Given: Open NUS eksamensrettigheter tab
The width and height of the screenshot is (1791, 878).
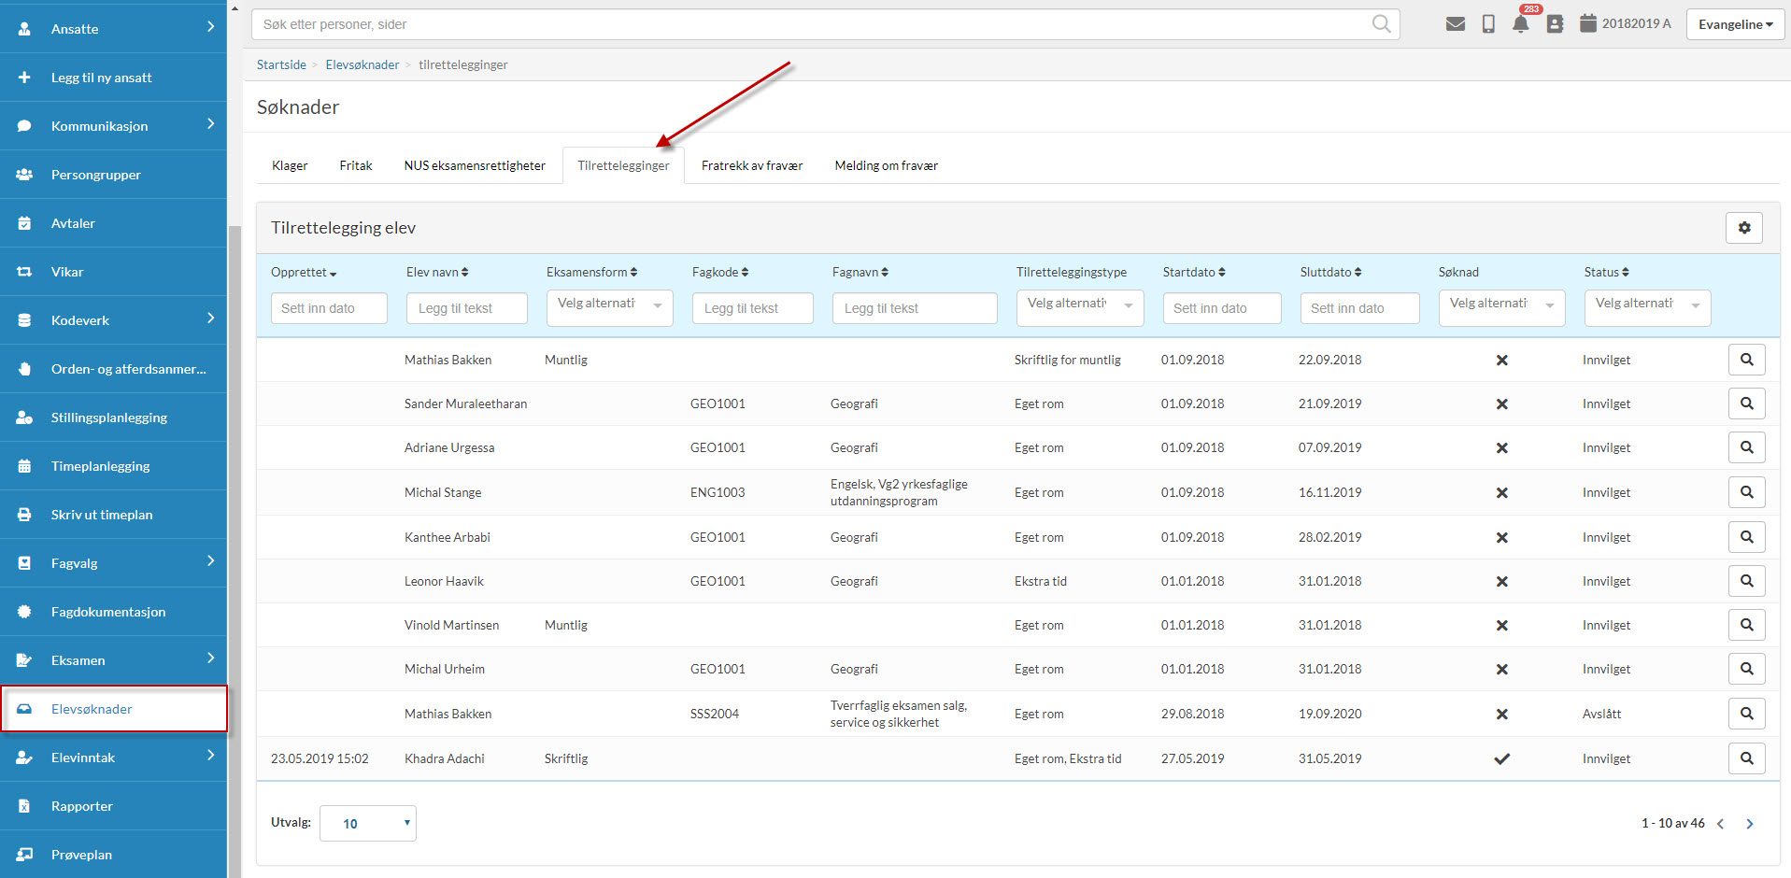Looking at the screenshot, I should point(475,165).
